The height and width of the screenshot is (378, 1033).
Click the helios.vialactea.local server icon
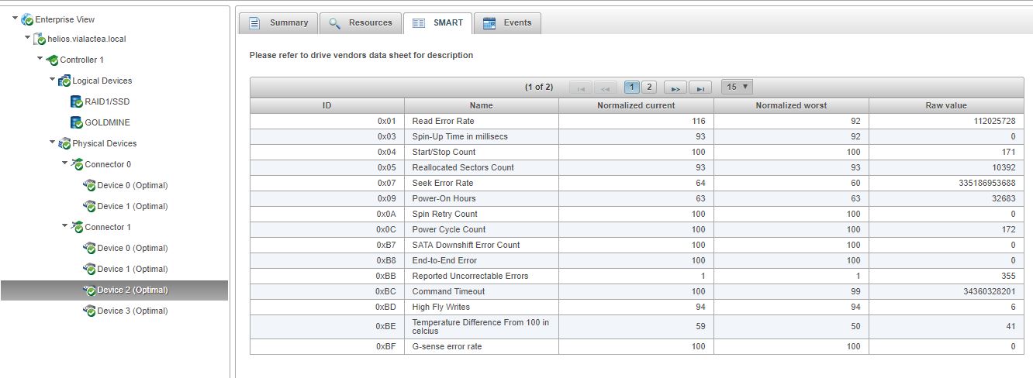tap(40, 40)
